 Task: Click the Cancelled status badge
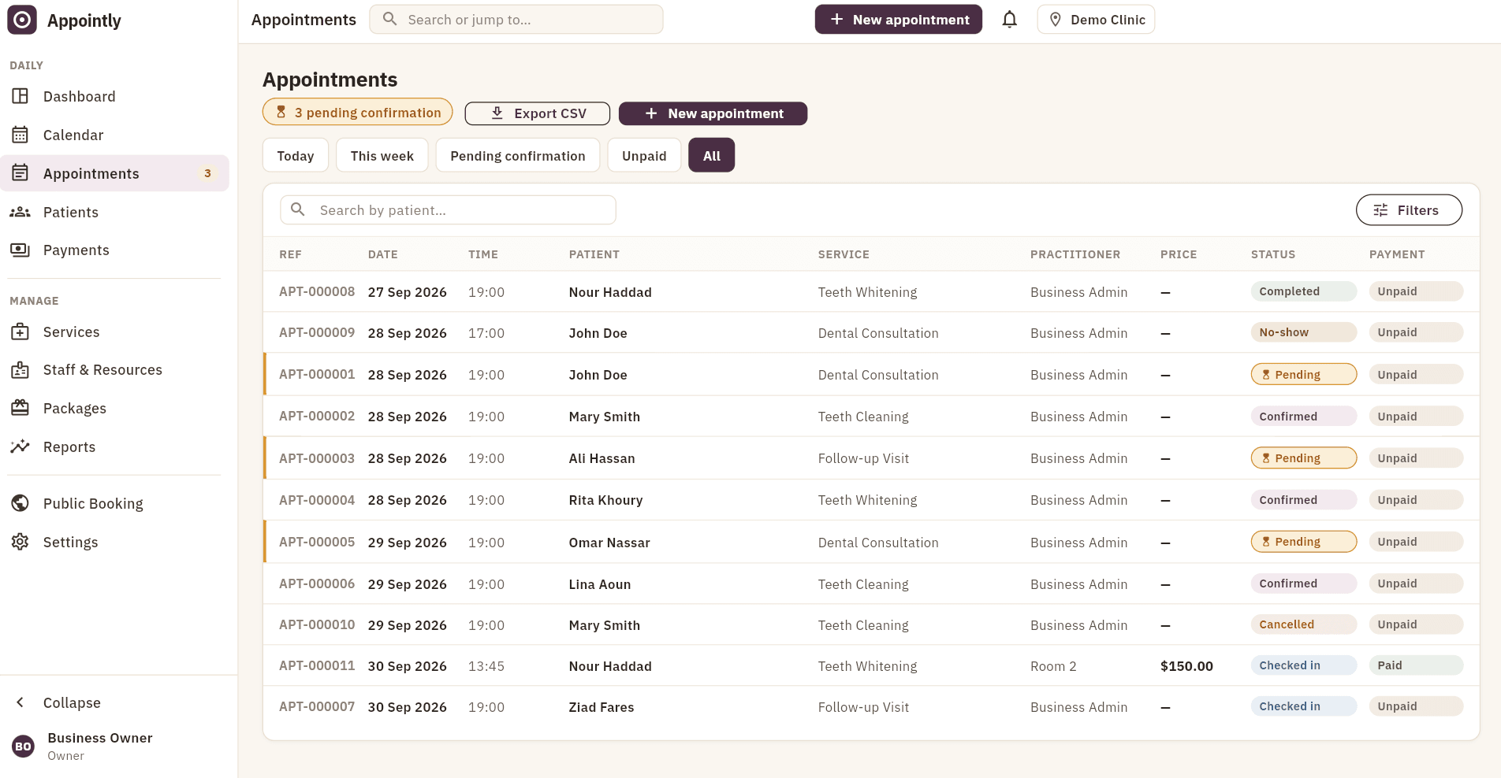coord(1304,624)
